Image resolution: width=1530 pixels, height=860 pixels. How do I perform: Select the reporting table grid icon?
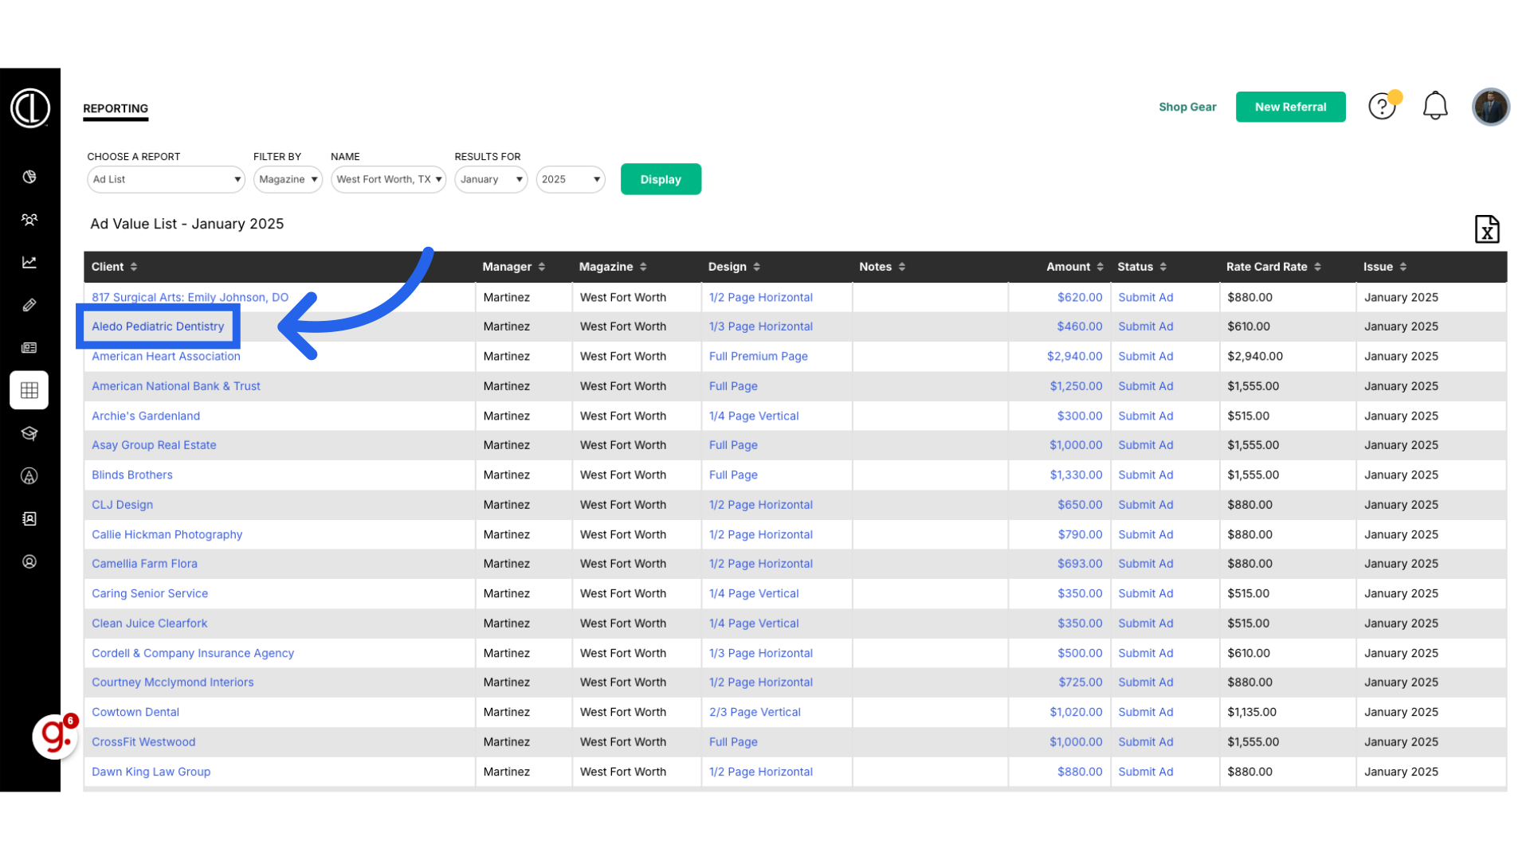(x=29, y=390)
